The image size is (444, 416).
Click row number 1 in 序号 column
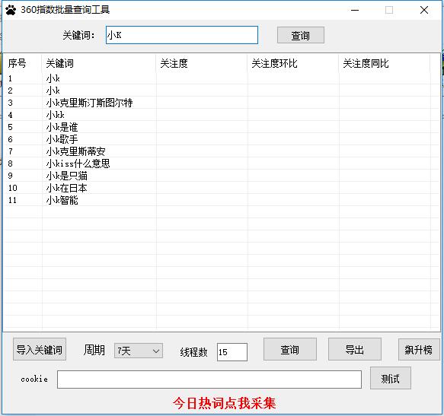[x=10, y=78]
